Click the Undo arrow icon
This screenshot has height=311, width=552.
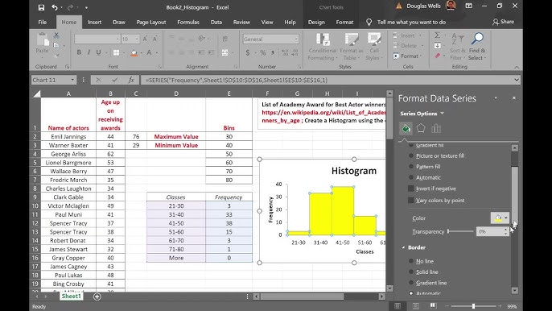(54, 7)
